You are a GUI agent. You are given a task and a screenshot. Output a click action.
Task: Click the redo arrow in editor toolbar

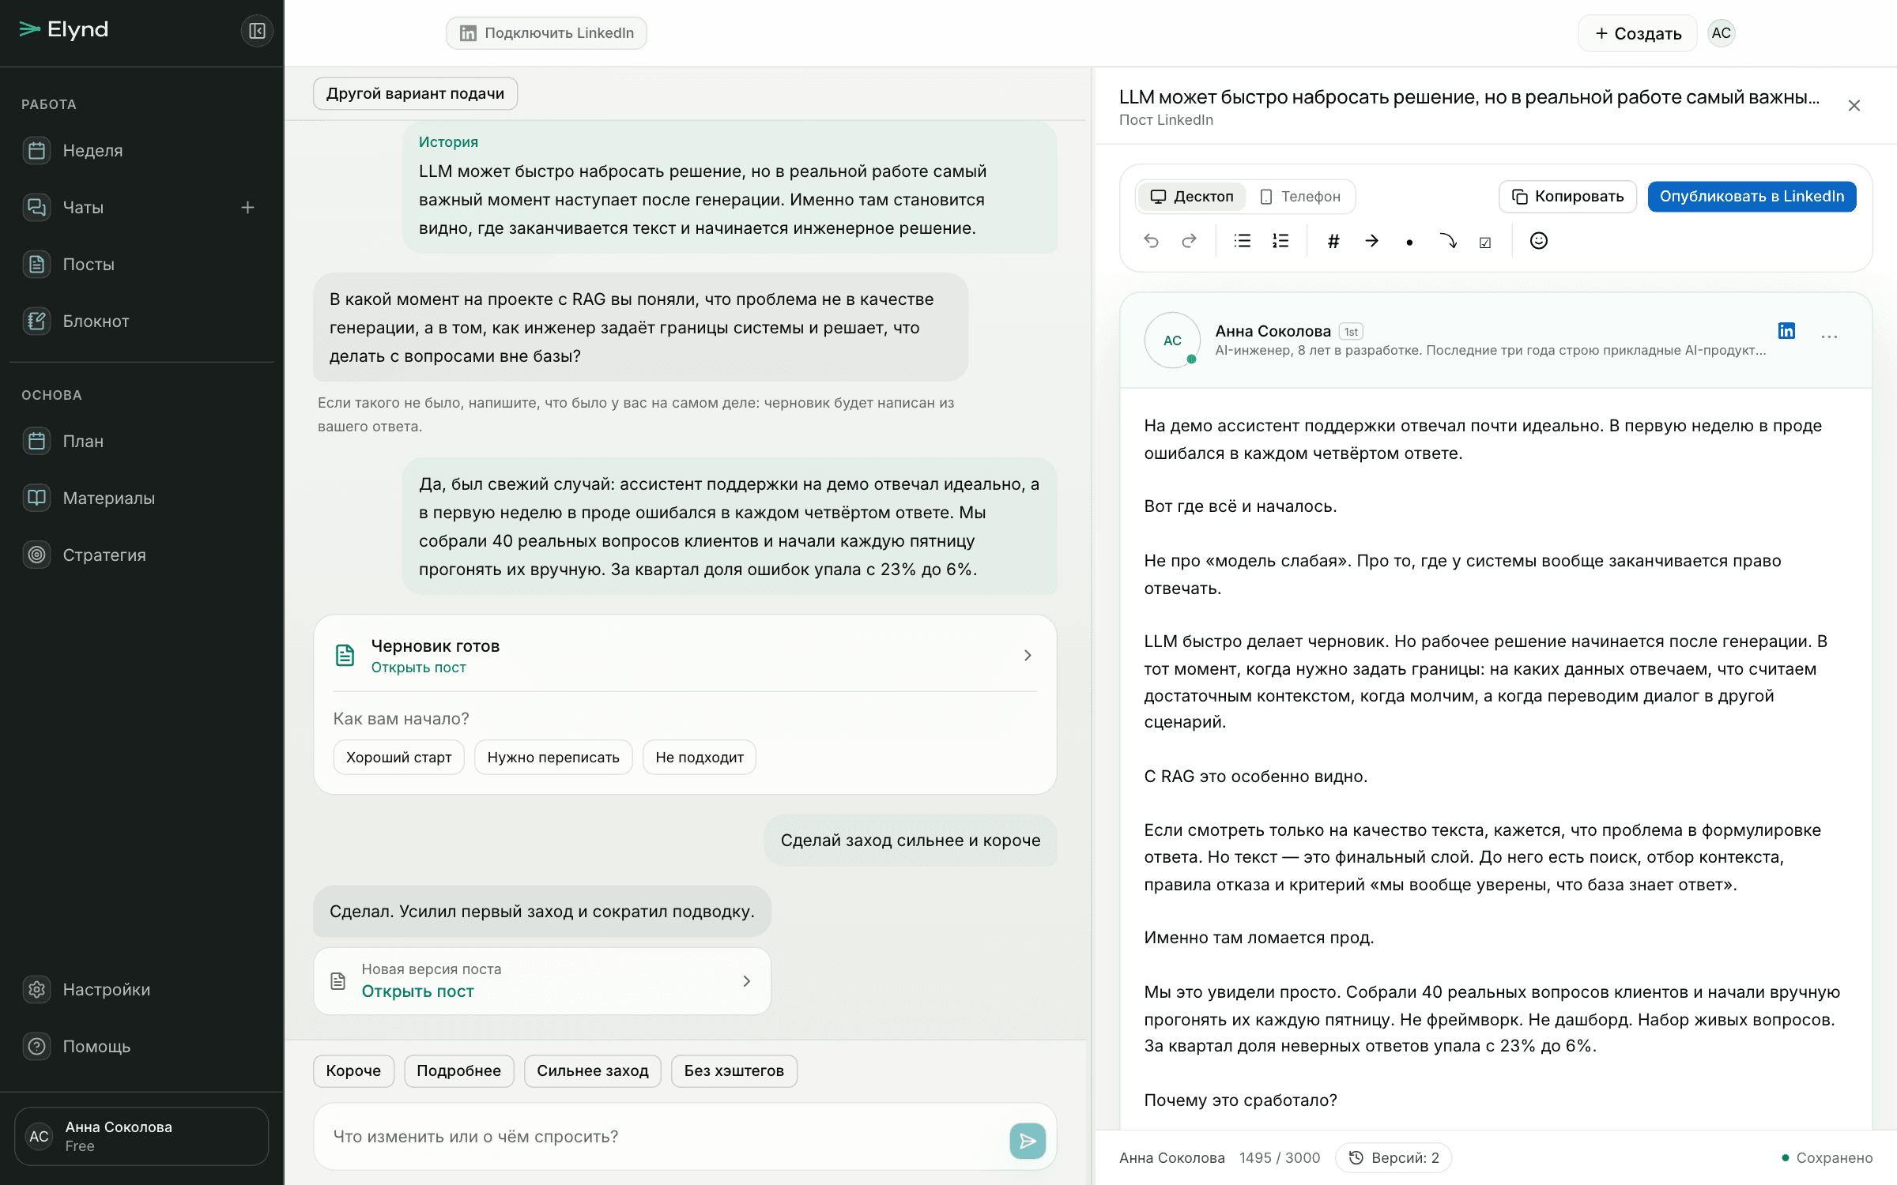[1189, 241]
